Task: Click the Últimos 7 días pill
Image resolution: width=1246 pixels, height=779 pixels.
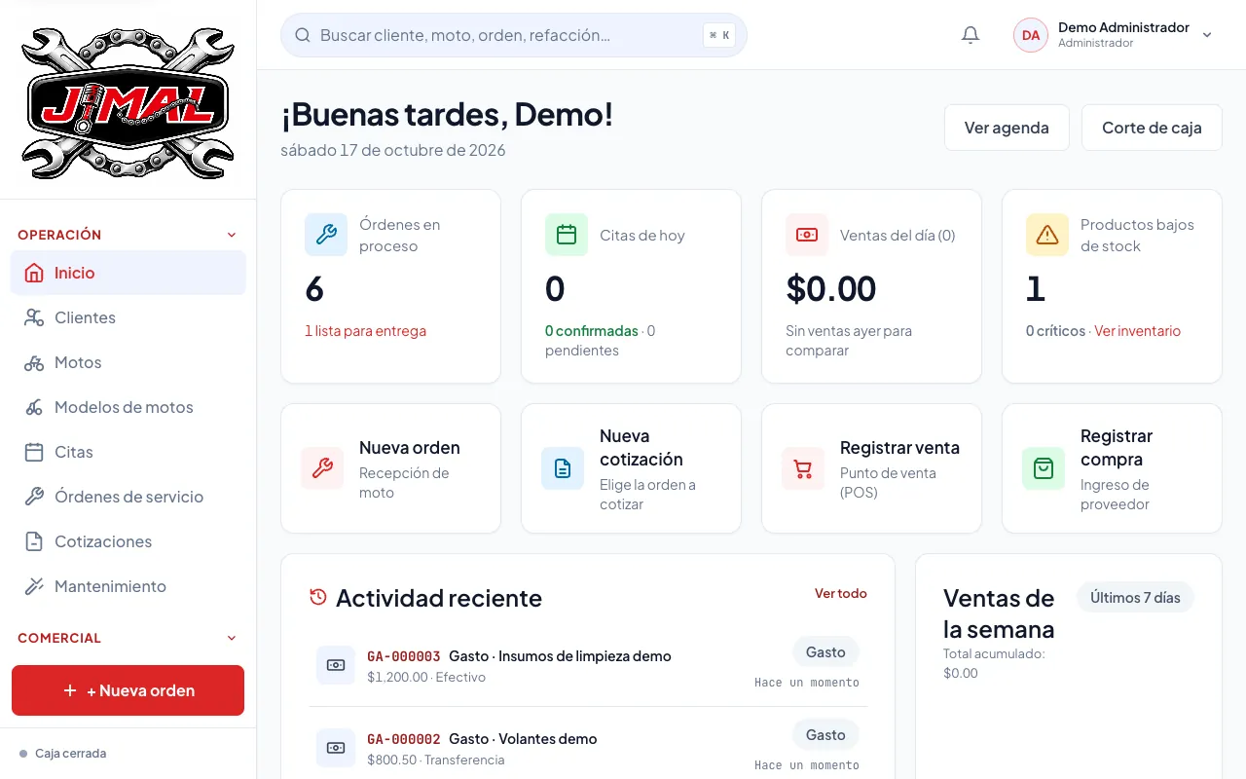Action: pos(1135,598)
